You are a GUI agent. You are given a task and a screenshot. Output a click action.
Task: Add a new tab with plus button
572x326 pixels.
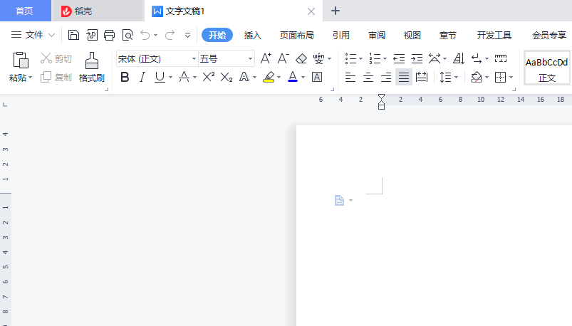tap(336, 11)
